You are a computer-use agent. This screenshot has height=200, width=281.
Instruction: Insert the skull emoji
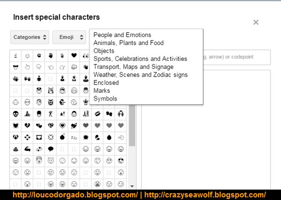click(x=16, y=114)
